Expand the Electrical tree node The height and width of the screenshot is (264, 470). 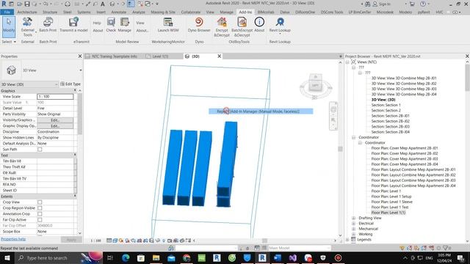(x=354, y=223)
